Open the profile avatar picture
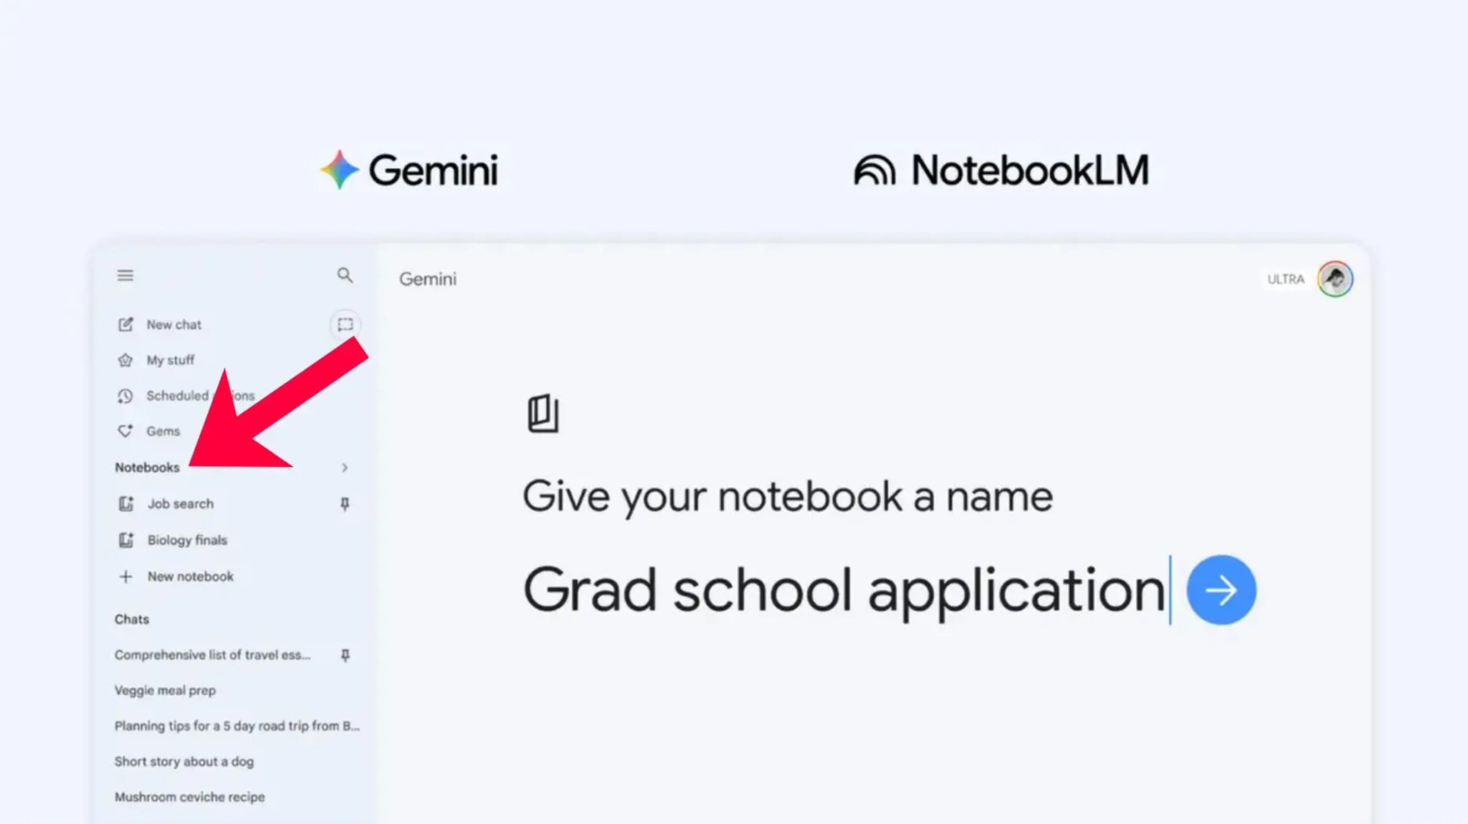Image resolution: width=1468 pixels, height=824 pixels. [1334, 279]
